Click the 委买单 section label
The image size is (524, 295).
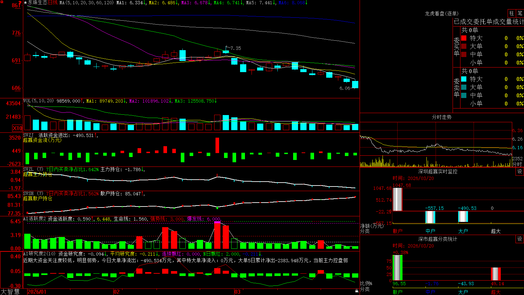point(457,47)
